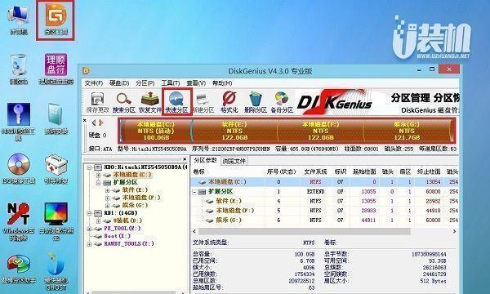
Task: Expand the RD1 (14GB) disk node
Action: 89,213
